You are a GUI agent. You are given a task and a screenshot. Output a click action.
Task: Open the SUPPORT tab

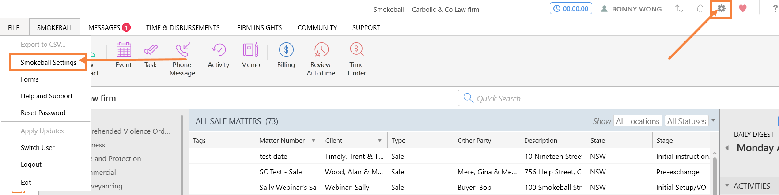pos(366,27)
